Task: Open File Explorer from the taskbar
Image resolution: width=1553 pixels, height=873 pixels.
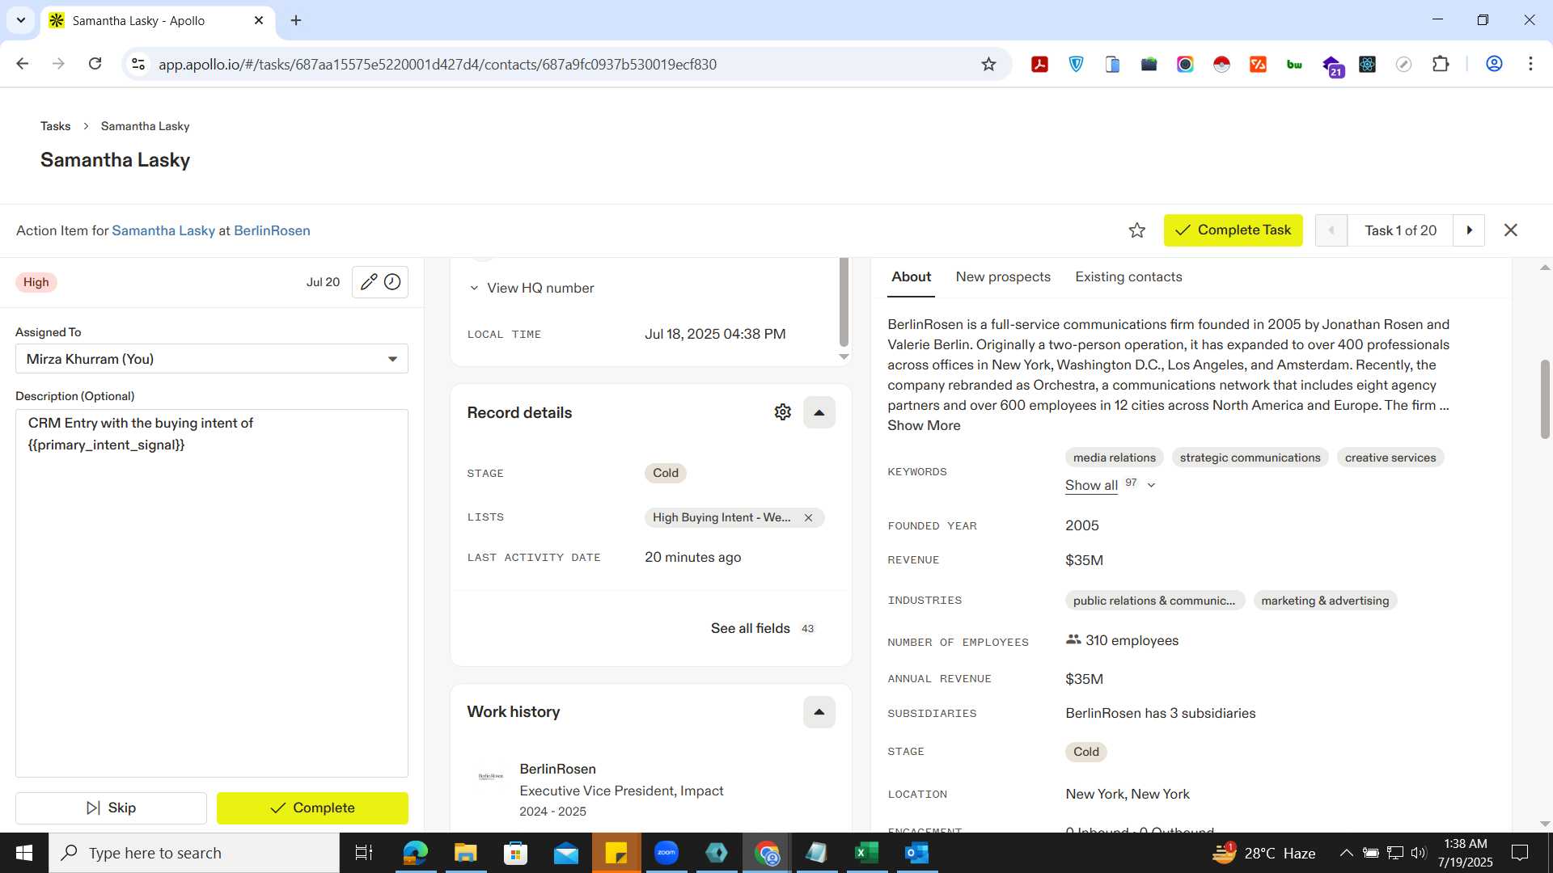Action: click(x=465, y=853)
